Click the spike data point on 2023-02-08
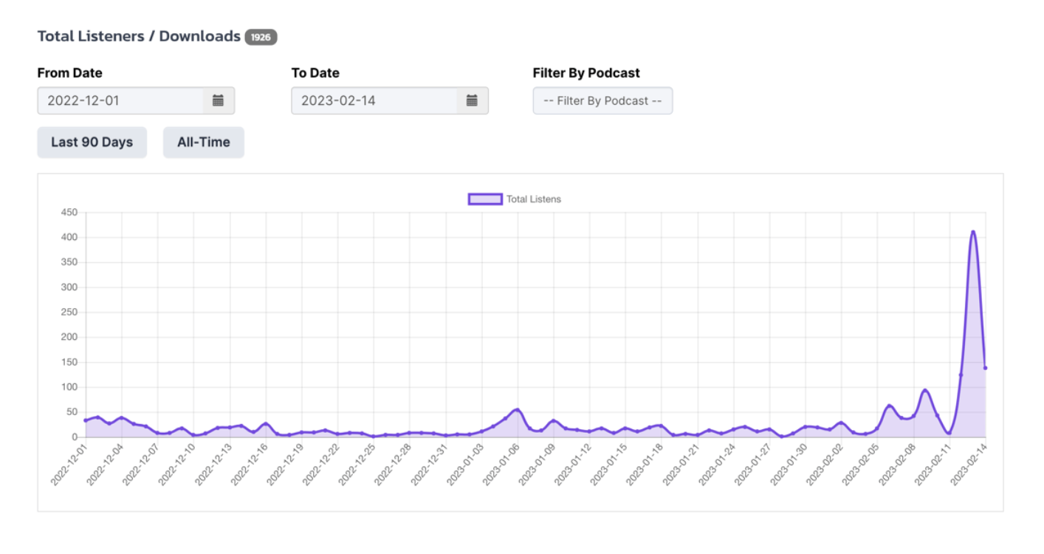The width and height of the screenshot is (1044, 554). (x=925, y=390)
